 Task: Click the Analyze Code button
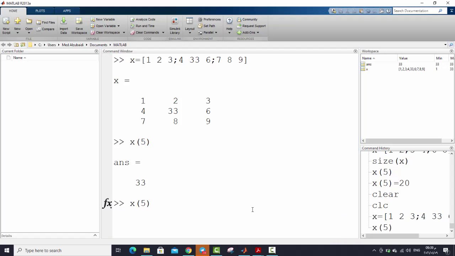coord(143,20)
